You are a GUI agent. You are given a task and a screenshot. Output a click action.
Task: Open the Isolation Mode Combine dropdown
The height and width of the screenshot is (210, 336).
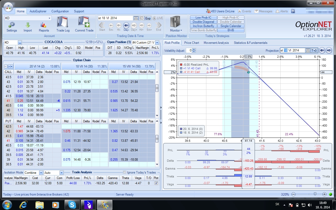41,173
